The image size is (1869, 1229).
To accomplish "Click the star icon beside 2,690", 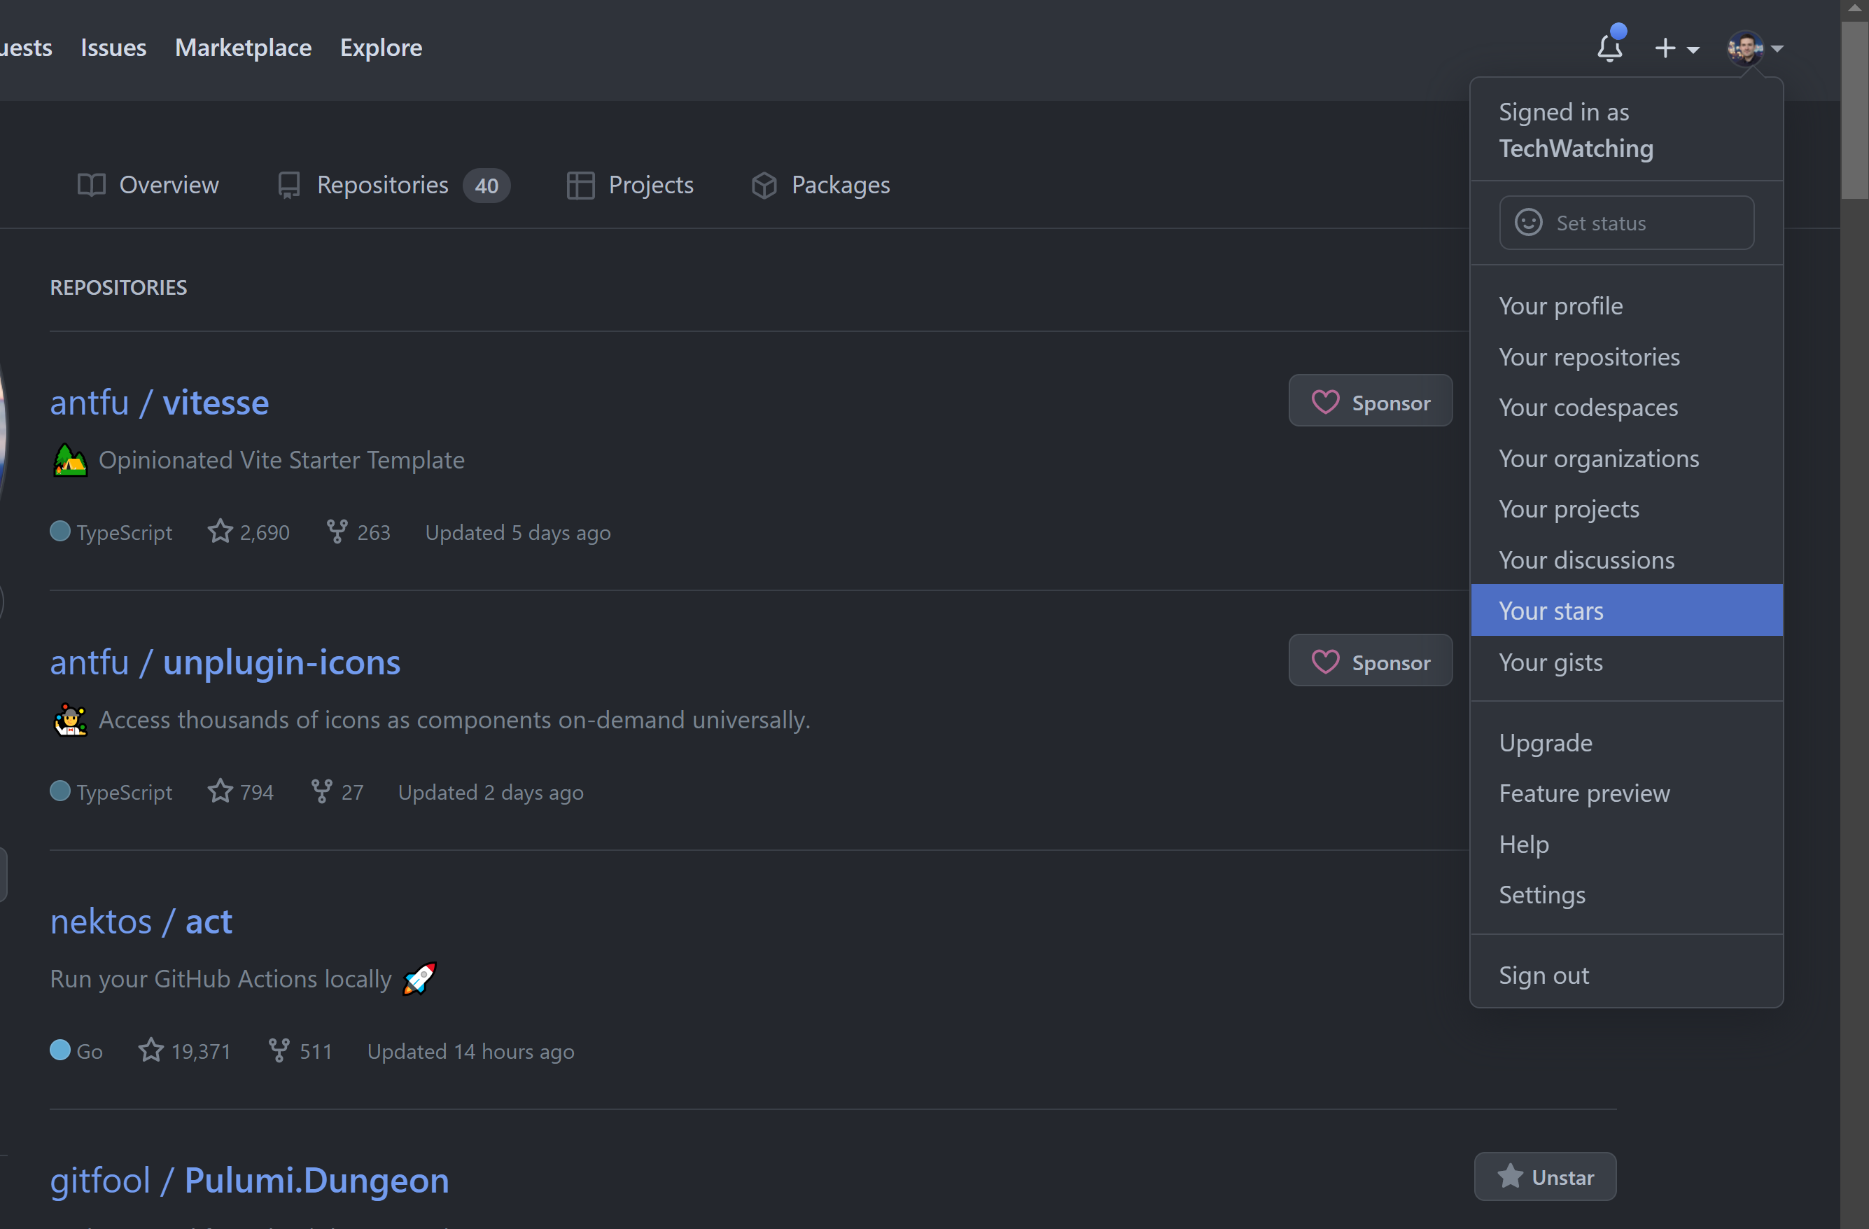I will pyautogui.click(x=219, y=532).
